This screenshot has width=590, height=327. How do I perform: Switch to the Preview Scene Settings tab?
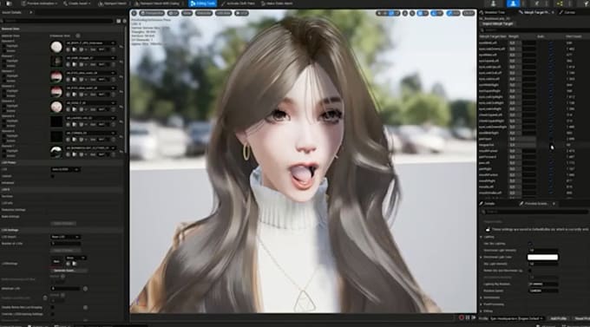coord(536,204)
